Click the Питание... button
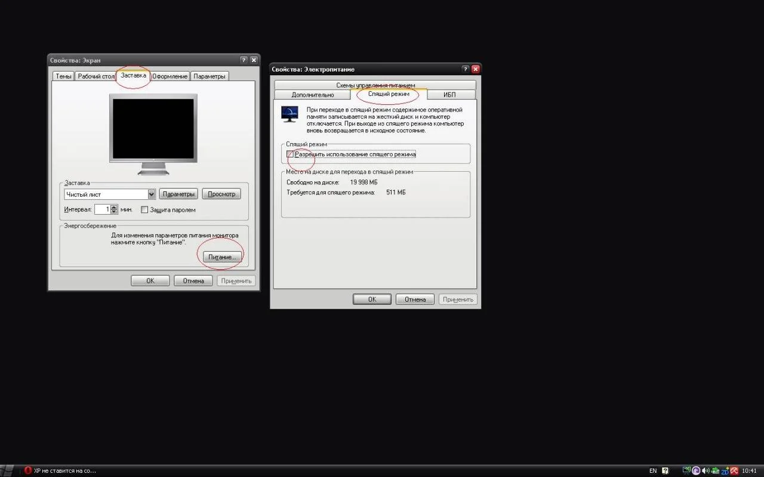This screenshot has width=764, height=477. [222, 256]
